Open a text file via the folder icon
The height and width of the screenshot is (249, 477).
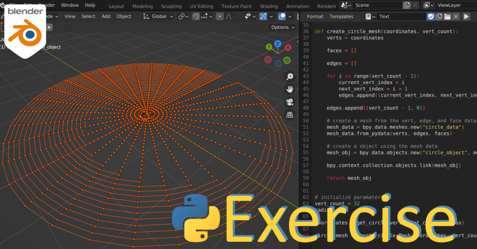(x=448, y=16)
